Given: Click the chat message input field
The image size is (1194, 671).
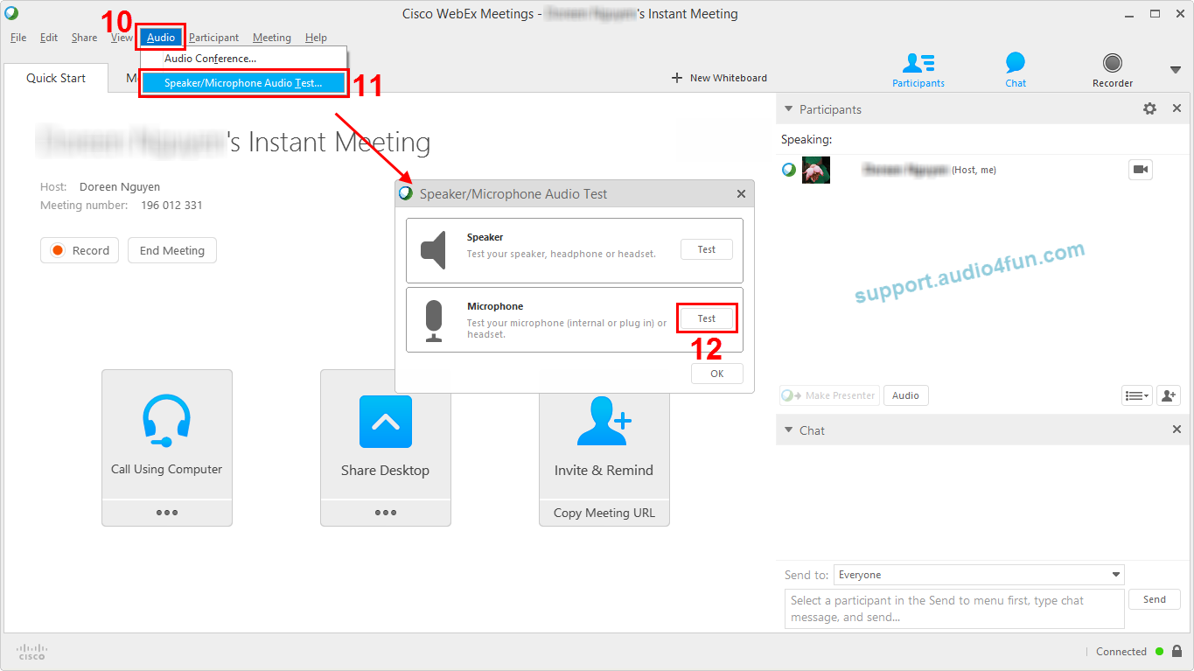Looking at the screenshot, I should [x=954, y=609].
